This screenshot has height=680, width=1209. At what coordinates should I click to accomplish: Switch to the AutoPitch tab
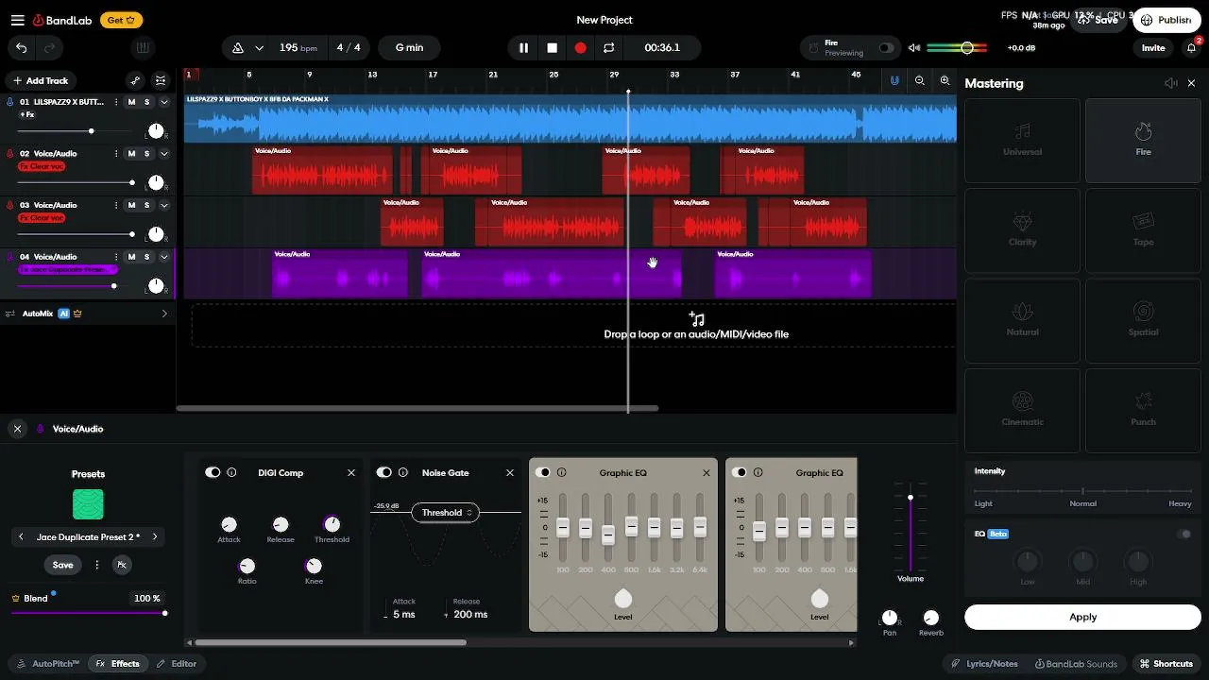[x=49, y=664]
